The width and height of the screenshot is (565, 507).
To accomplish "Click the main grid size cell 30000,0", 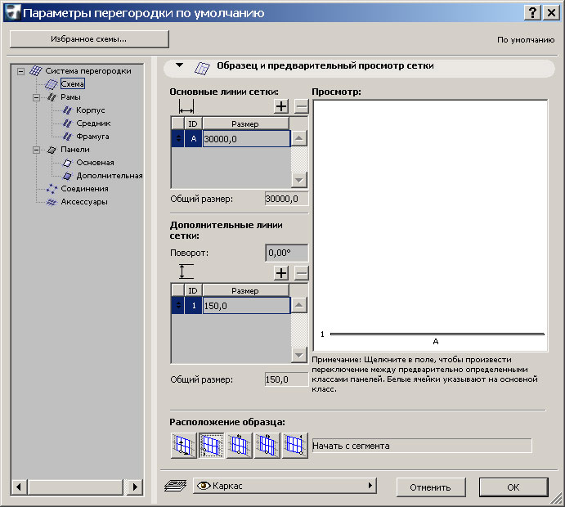I will point(245,139).
